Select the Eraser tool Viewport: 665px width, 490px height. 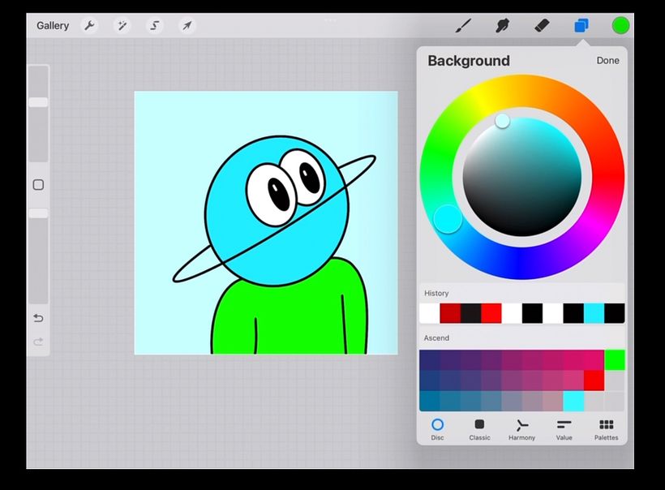[x=542, y=26]
